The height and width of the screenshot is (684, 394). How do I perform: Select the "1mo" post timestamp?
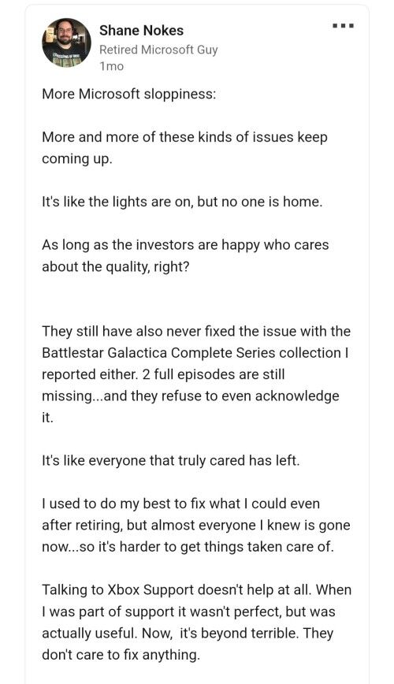[112, 66]
